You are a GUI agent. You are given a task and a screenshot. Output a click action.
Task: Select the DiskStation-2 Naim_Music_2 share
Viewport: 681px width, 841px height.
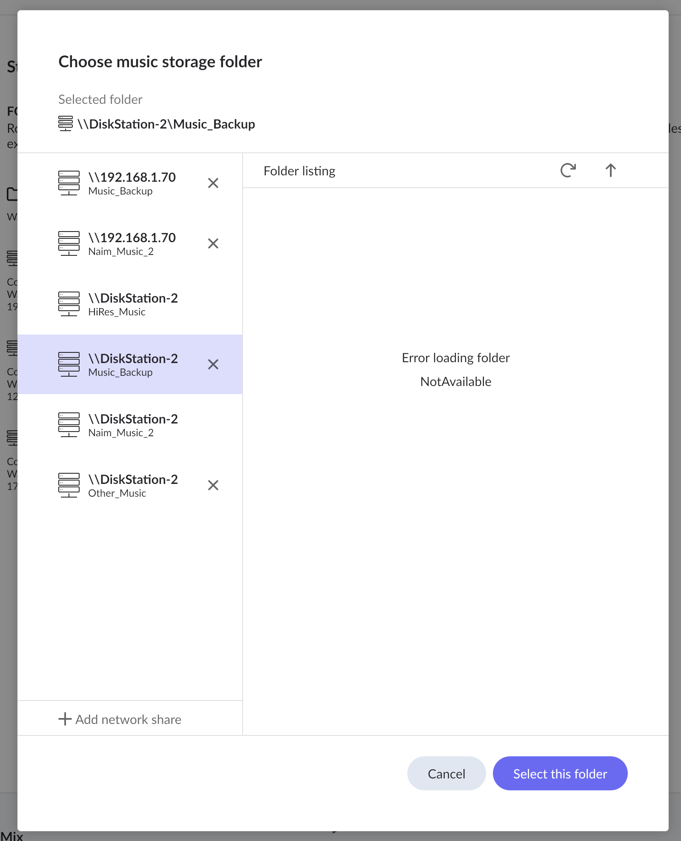click(133, 425)
